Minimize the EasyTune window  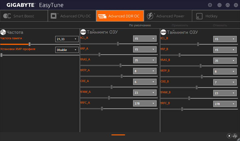pos(219,5)
